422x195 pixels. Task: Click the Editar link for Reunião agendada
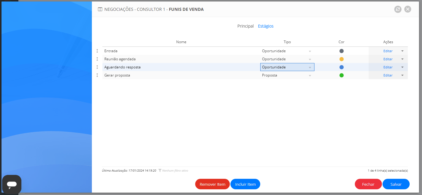[388, 59]
